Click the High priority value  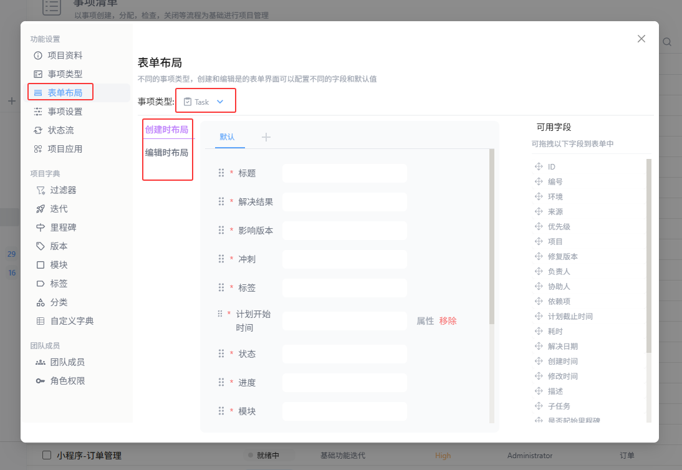coord(443,455)
